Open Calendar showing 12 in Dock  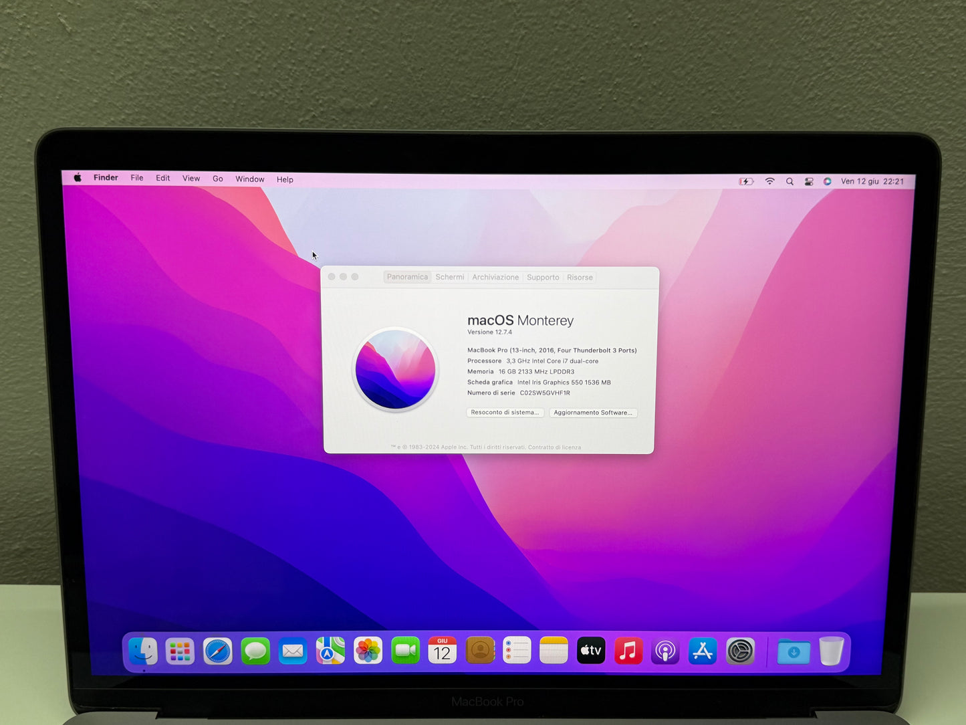pyautogui.click(x=443, y=650)
